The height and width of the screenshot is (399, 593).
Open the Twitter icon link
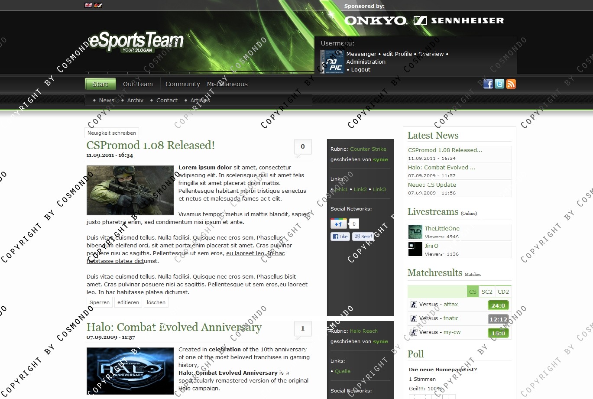(499, 84)
